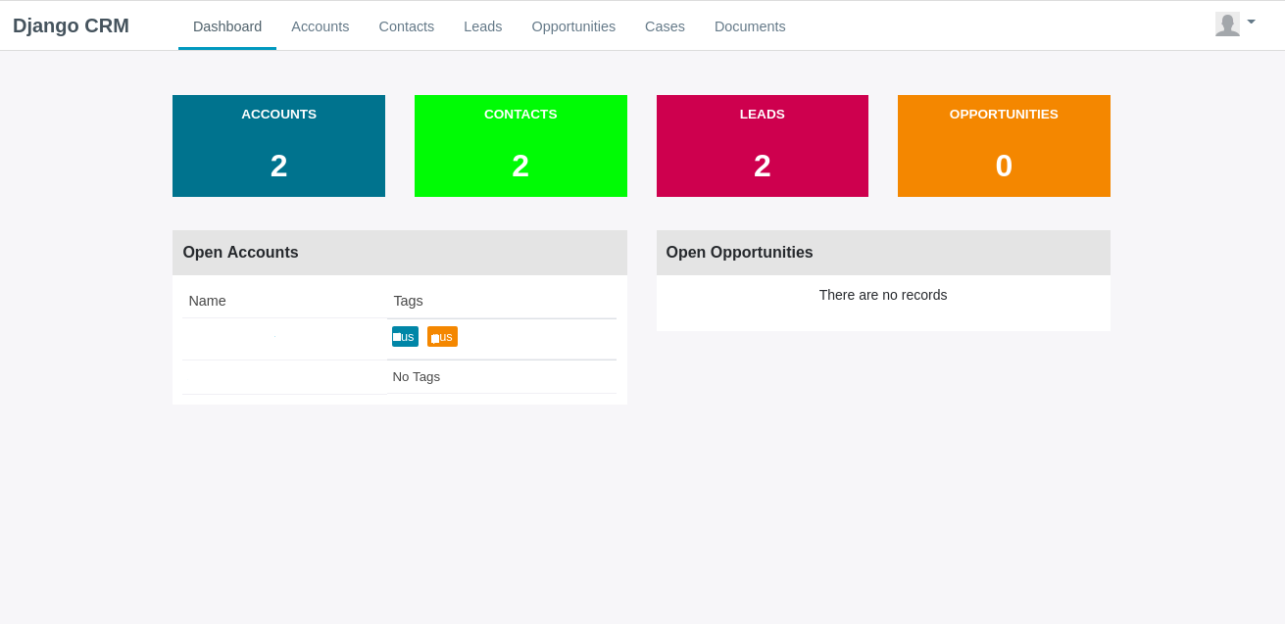Navigate to the Cases tab

(665, 26)
